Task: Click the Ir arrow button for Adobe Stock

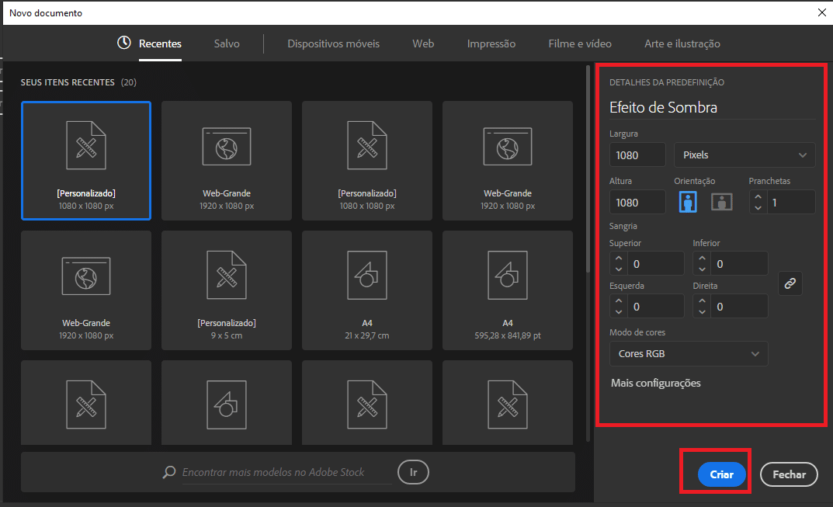Action: click(413, 472)
